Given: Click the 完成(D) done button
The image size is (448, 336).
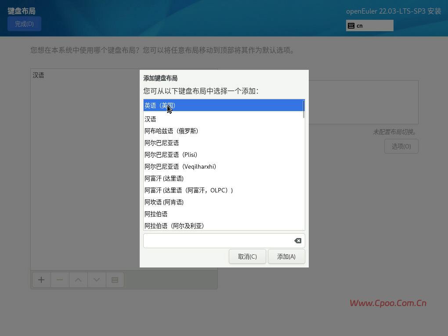Looking at the screenshot, I should (x=24, y=24).
